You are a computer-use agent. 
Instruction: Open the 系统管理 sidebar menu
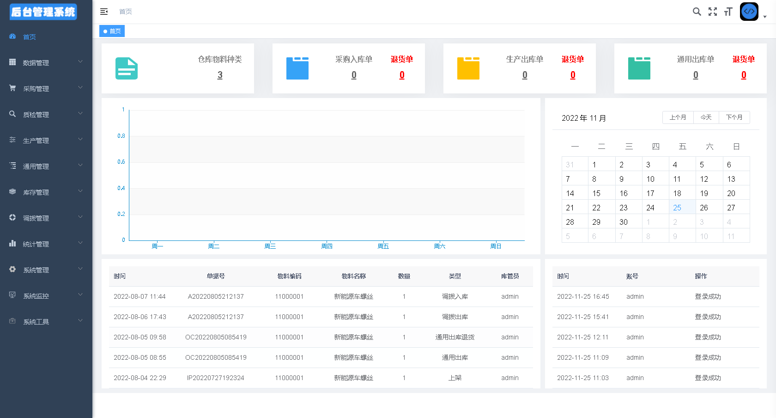46,270
